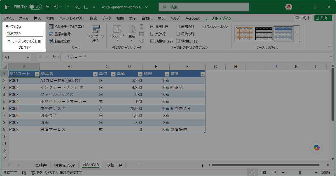
Task: Select the orange table style thumbnail
Action: (x=244, y=34)
